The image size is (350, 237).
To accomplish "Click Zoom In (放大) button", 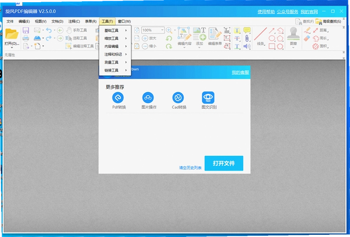I will 149,38.
